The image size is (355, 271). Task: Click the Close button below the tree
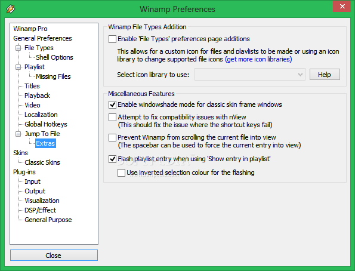[54, 255]
